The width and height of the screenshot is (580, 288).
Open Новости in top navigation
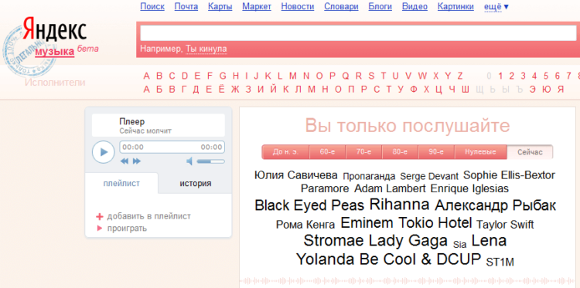point(298,7)
